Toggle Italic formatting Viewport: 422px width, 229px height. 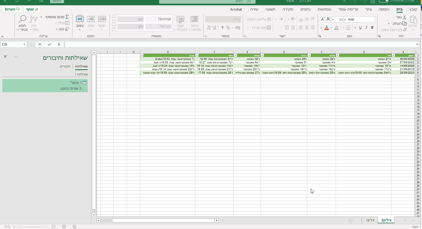pyautogui.click(x=366, y=28)
